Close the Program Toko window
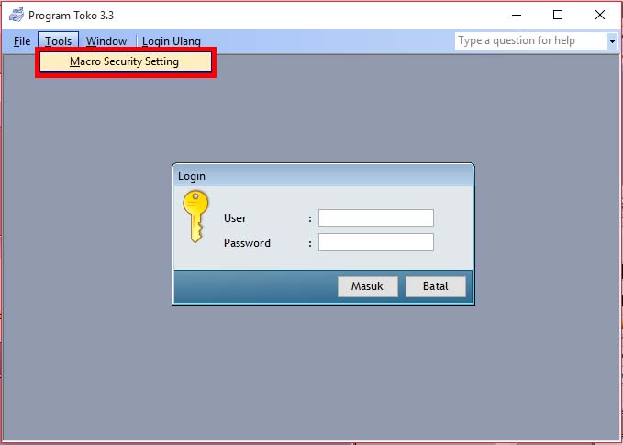The height and width of the screenshot is (445, 623). coord(600,16)
